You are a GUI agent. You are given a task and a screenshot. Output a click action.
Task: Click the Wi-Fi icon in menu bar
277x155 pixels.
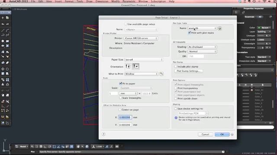point(264,1)
